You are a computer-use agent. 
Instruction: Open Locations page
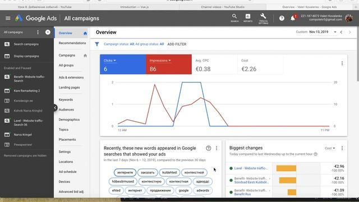pyautogui.click(x=66, y=162)
